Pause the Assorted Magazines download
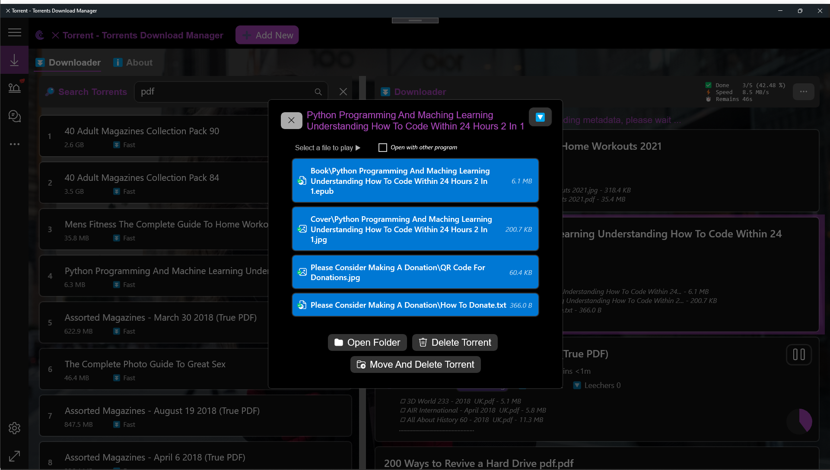Viewport: 830px width, 470px height. click(x=798, y=355)
